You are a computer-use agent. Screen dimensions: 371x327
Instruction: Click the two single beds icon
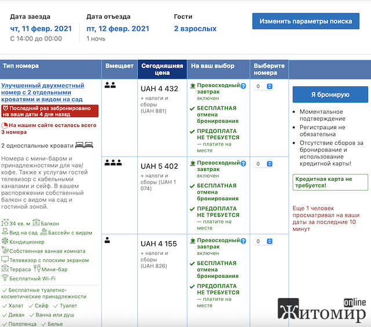point(84,145)
